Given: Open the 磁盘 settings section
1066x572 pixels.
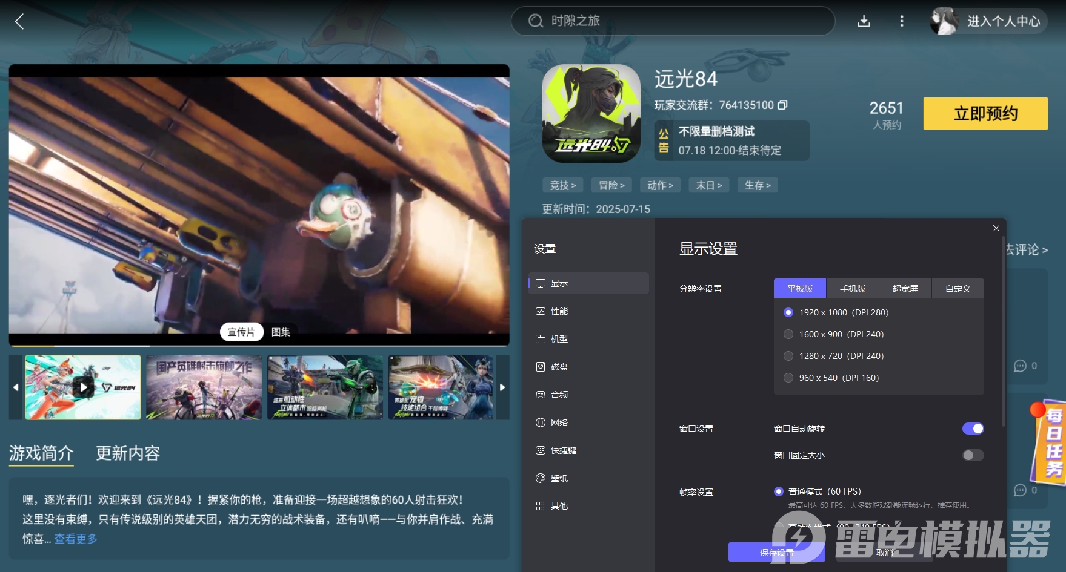Looking at the screenshot, I should (x=558, y=366).
